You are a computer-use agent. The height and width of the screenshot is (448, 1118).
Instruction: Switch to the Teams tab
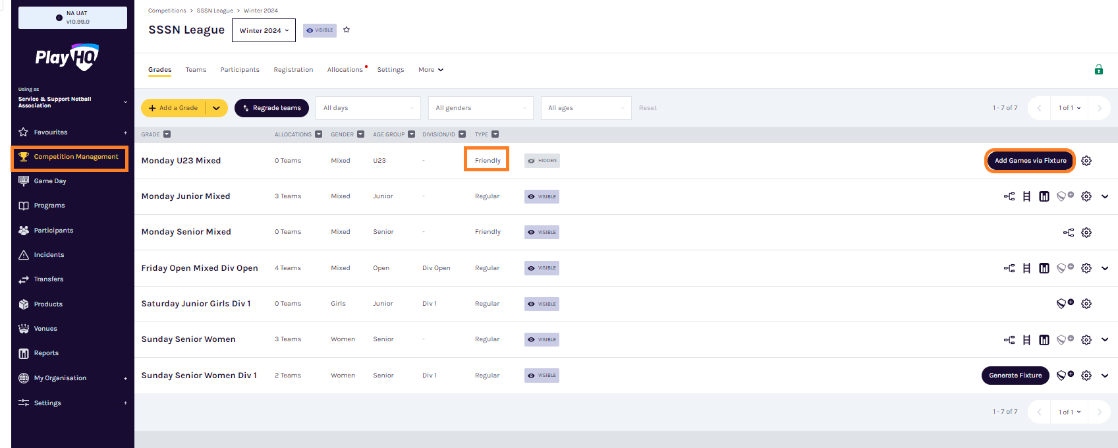click(x=196, y=70)
